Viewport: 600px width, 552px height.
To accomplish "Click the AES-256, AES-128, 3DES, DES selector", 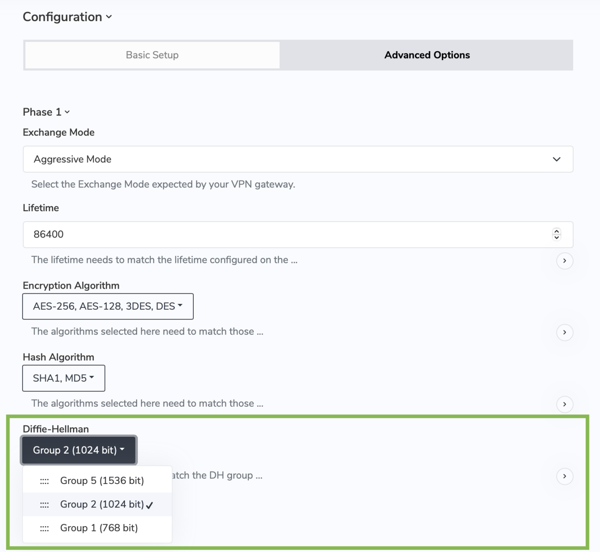I will pos(108,306).
